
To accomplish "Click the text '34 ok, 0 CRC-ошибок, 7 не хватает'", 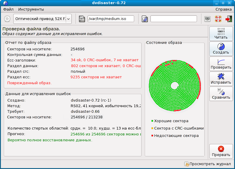I will [105, 60].
